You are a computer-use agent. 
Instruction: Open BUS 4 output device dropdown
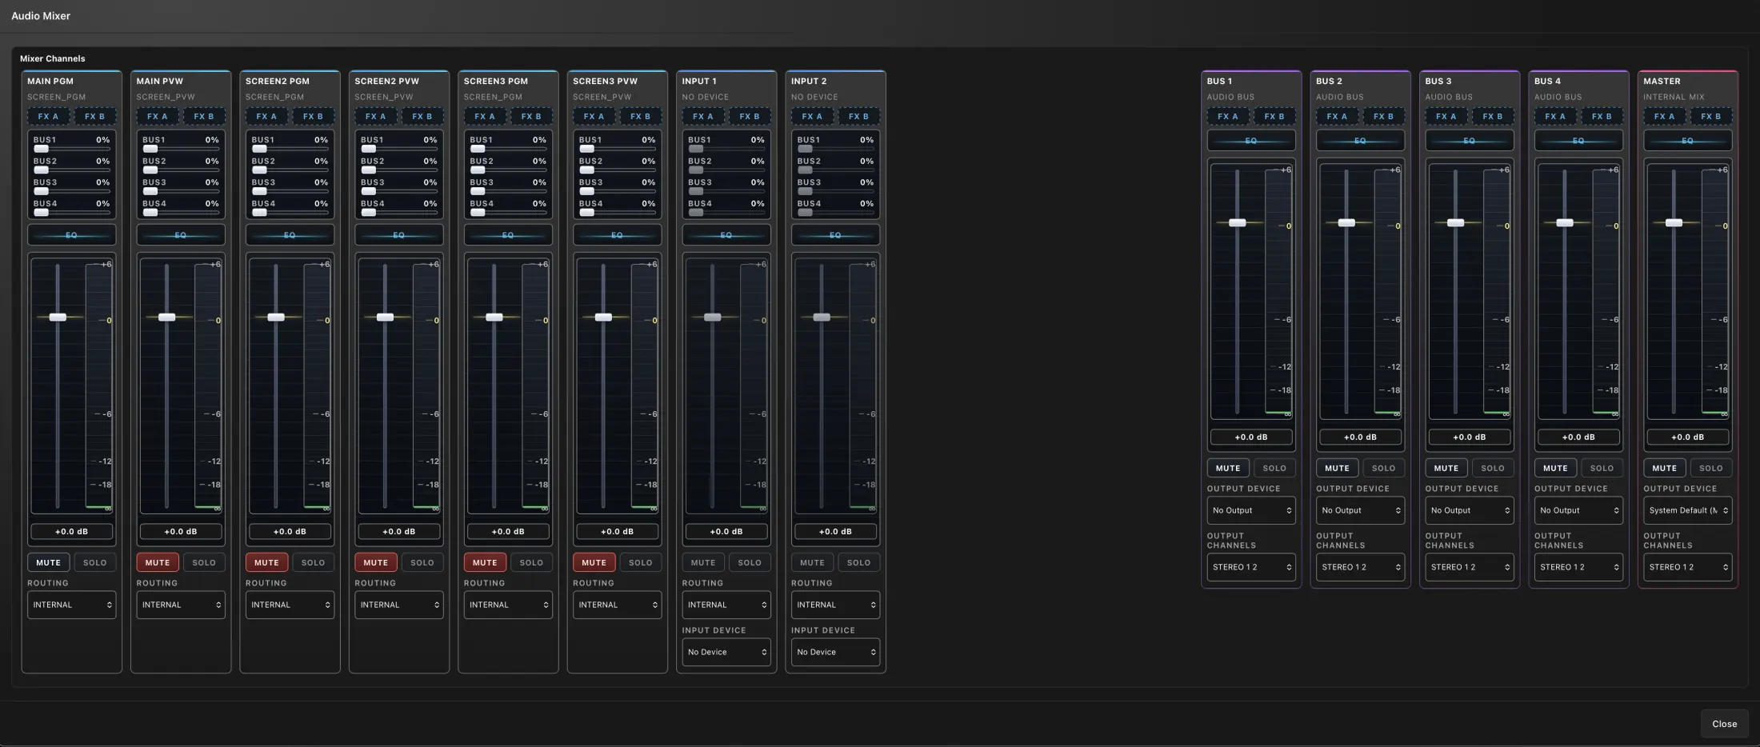tap(1578, 510)
